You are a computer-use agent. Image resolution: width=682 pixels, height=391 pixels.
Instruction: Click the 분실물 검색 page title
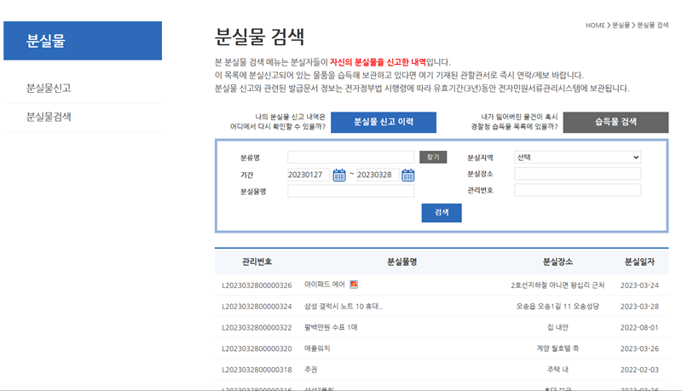tap(259, 37)
